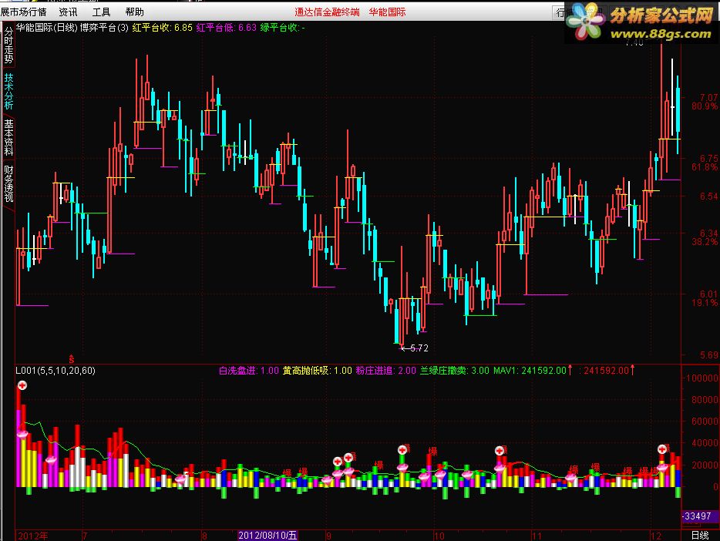Go to the 财务透视 side tab

click(x=8, y=184)
